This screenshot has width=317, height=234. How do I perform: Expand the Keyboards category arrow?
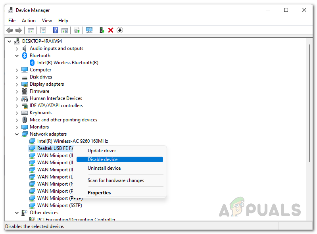[x=17, y=113]
